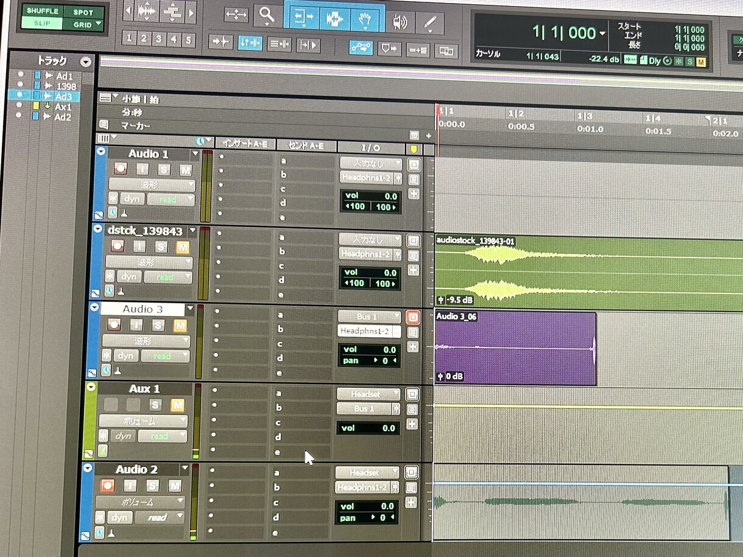
Task: Recall zoom preset 5
Action: (x=188, y=40)
